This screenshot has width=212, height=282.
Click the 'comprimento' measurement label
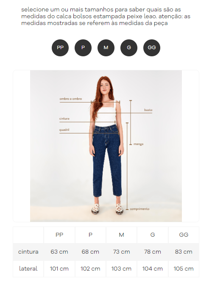(139, 209)
